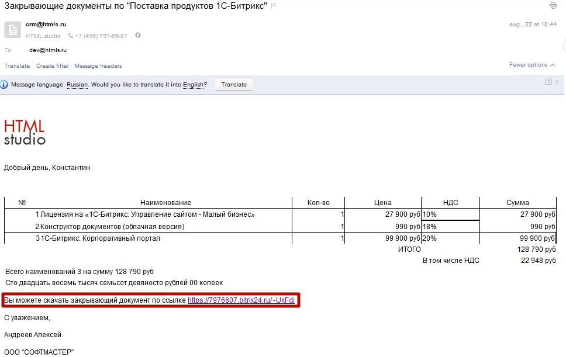Open the bitrix24.ru document download link

(x=241, y=300)
